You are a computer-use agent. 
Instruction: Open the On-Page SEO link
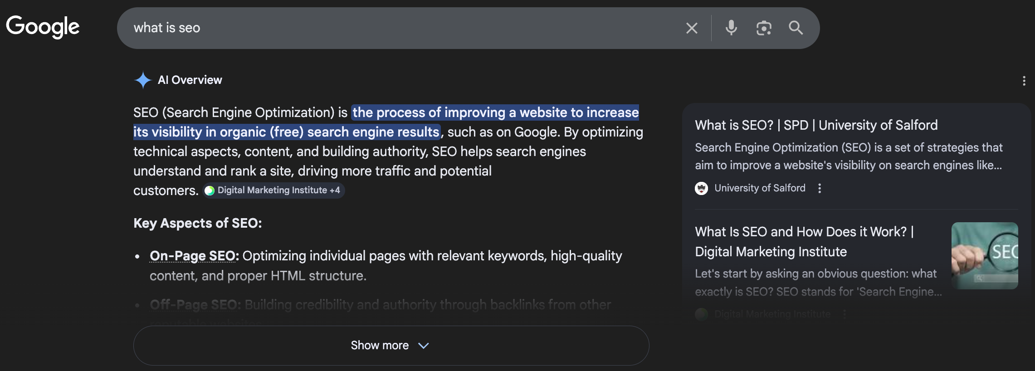[193, 256]
